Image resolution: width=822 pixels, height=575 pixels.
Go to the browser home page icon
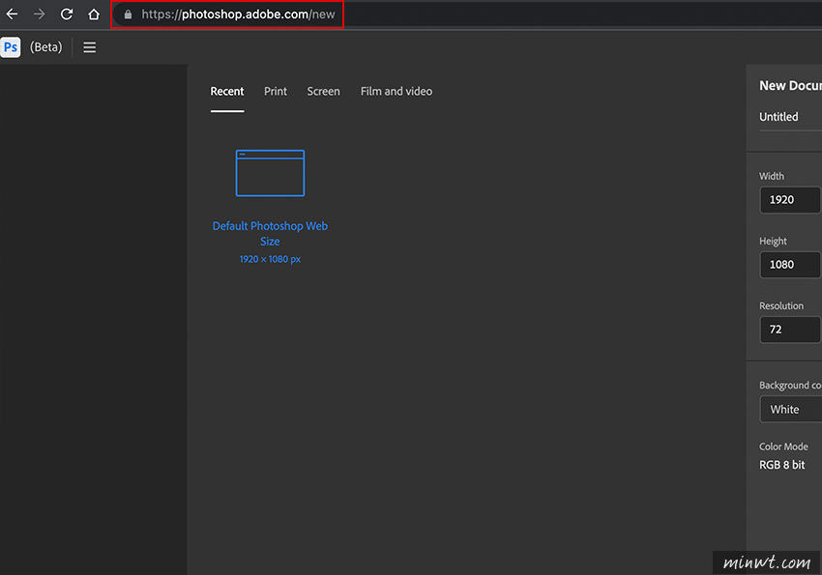point(94,14)
